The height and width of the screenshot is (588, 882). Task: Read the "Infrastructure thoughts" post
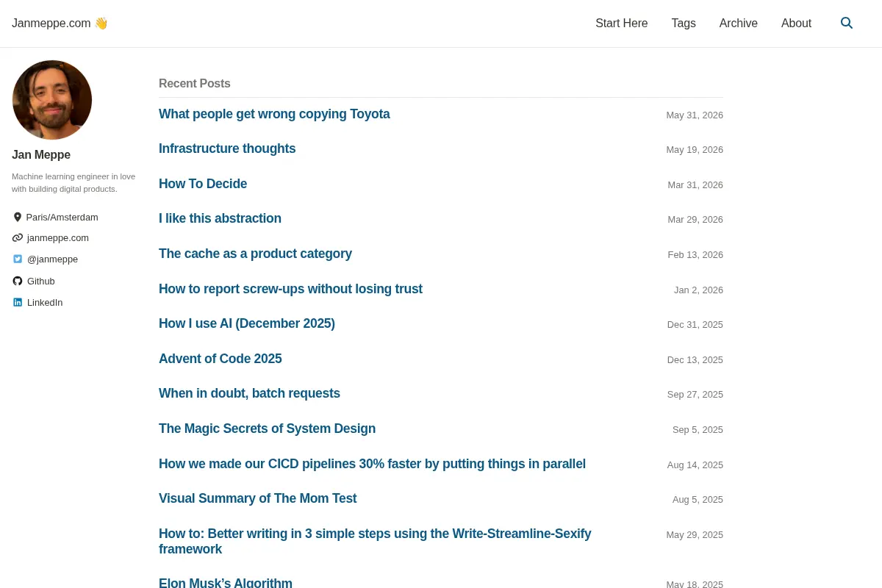coord(227,148)
